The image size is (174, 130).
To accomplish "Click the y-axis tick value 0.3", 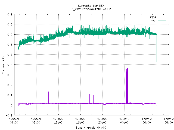I will (x=10, y=75).
